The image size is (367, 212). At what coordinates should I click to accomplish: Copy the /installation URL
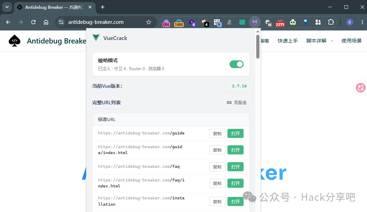click(x=217, y=202)
